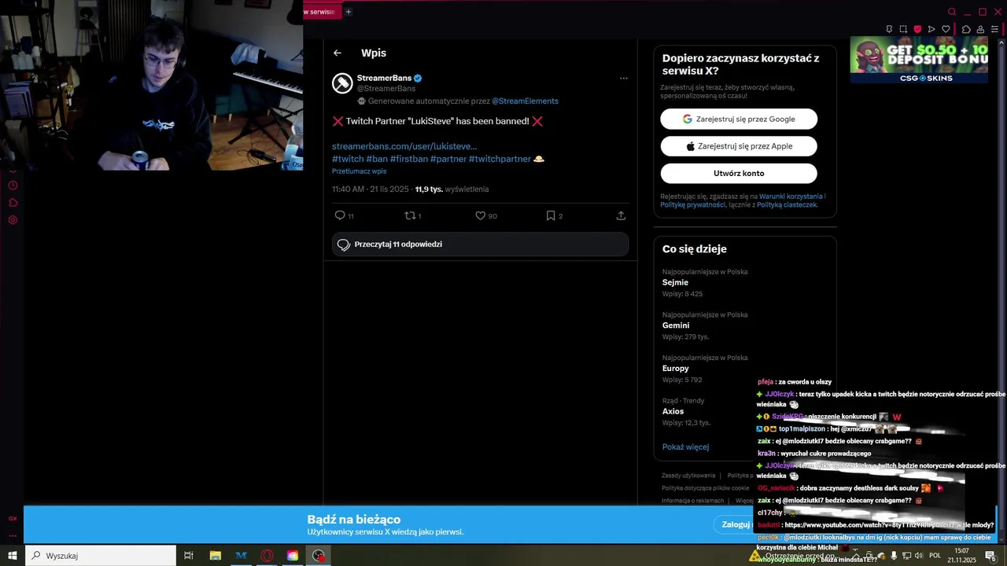1007x566 pixels.
Task: Like the post with the heart icon
Action: tap(480, 215)
